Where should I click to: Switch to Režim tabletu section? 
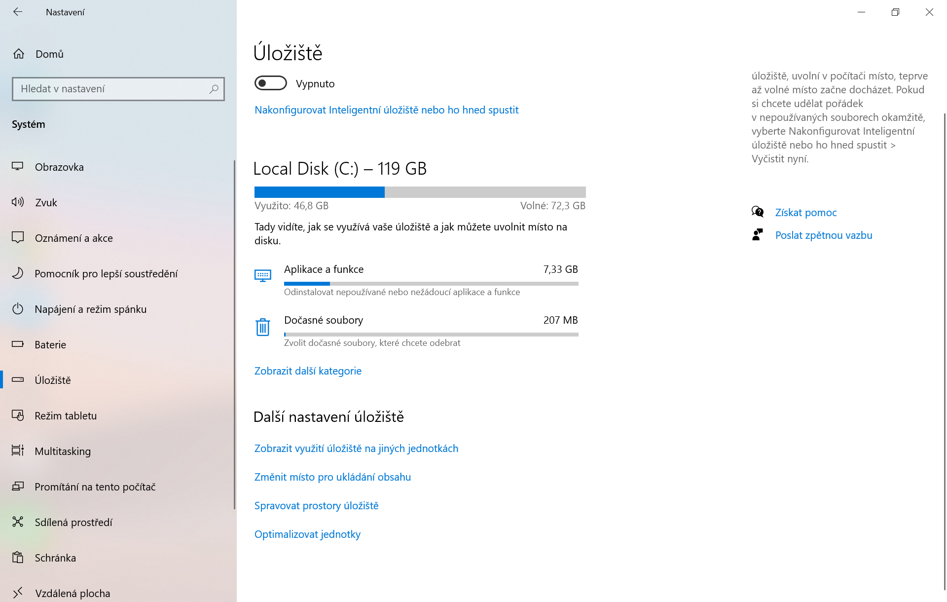pos(66,415)
